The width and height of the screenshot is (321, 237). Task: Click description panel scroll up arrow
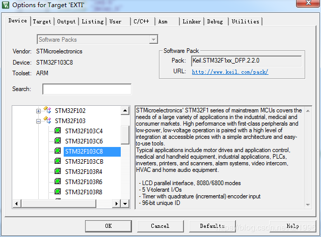[308, 111]
